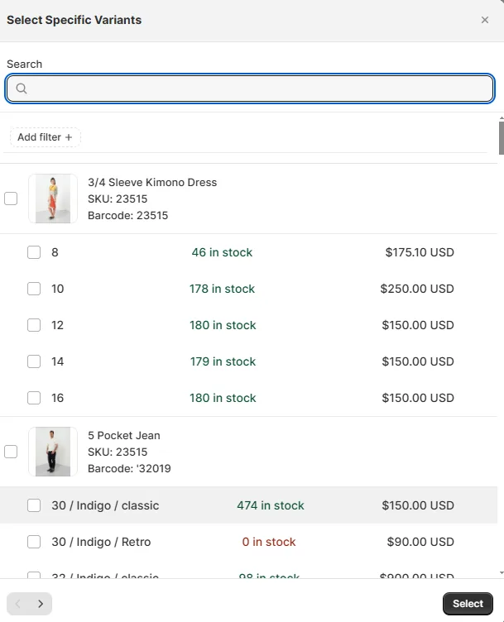
Task: Enable the size 12 variant checkbox
Action: (x=34, y=325)
